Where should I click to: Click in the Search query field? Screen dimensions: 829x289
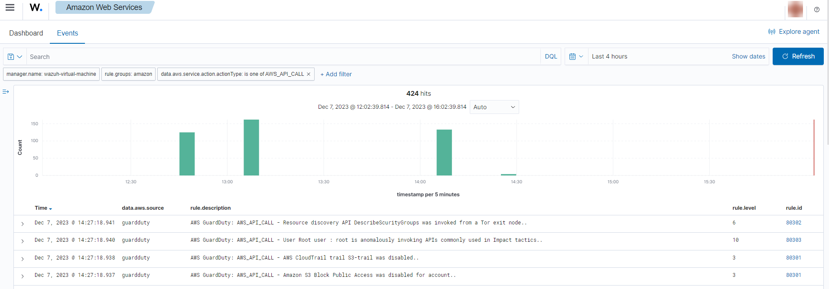point(282,57)
